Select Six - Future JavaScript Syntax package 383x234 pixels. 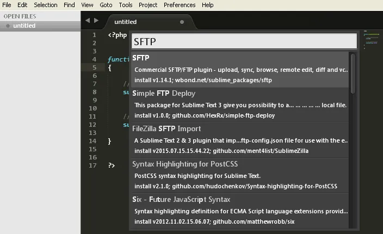[x=240, y=211]
